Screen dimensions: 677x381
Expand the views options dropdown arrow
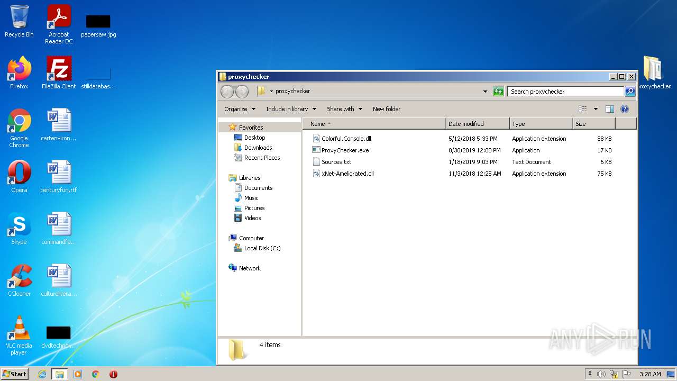point(596,109)
